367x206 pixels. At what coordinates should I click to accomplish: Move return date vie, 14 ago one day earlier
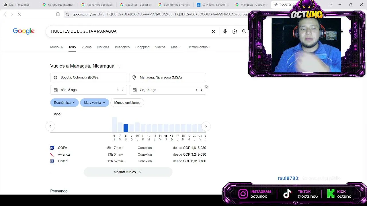197,90
